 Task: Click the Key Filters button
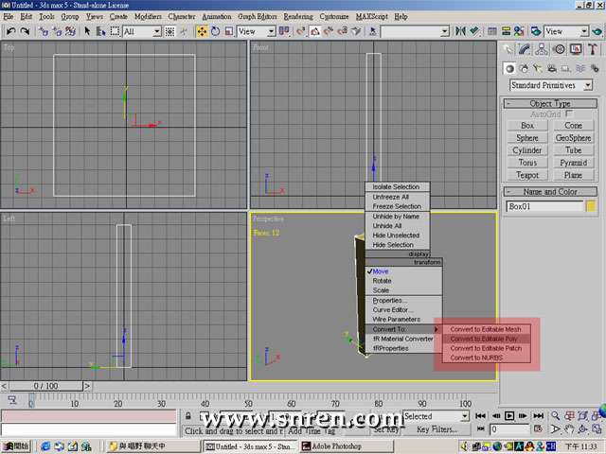click(x=437, y=429)
